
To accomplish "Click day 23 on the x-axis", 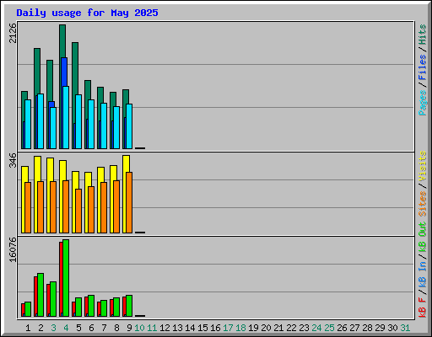I will click(304, 328).
